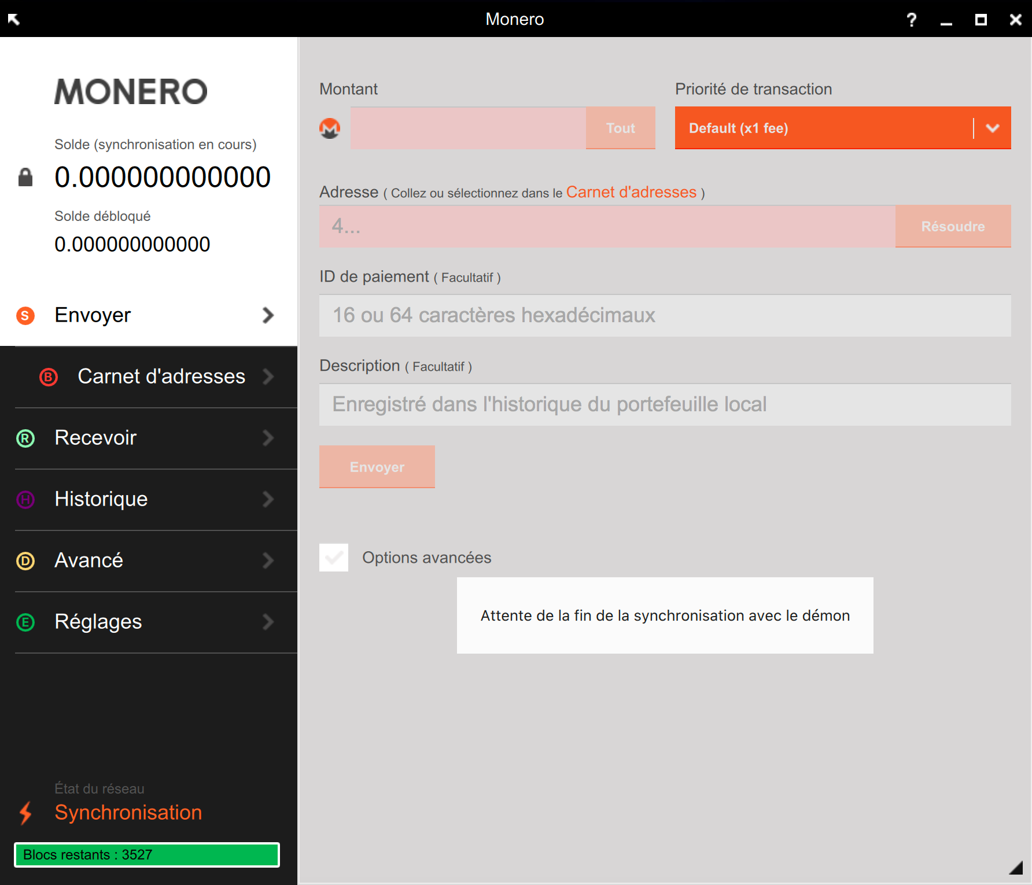Click the Solde débloqué amount value
Image resolution: width=1032 pixels, height=885 pixels.
[132, 244]
